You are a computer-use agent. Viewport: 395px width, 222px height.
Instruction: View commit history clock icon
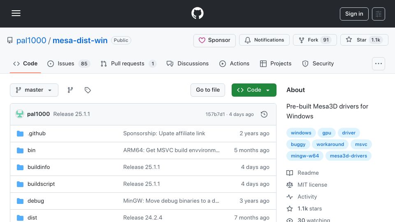(264, 114)
